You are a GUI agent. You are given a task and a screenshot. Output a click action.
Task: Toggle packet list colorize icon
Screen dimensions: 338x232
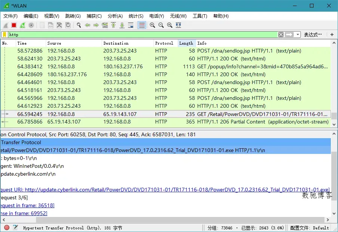pos(142,25)
